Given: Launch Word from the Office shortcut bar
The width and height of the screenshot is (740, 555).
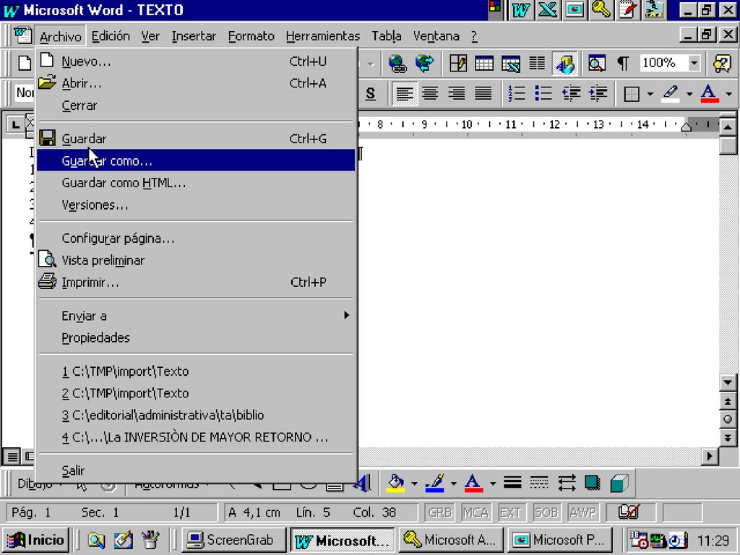Looking at the screenshot, I should click(x=520, y=10).
